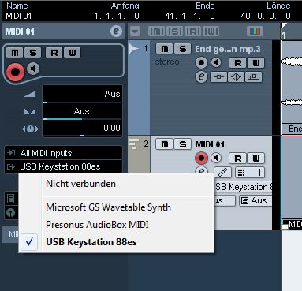Image resolution: width=302 pixels, height=291 pixels.
Task: Click the MIDI 01 title in inspector
Action: click(20, 32)
